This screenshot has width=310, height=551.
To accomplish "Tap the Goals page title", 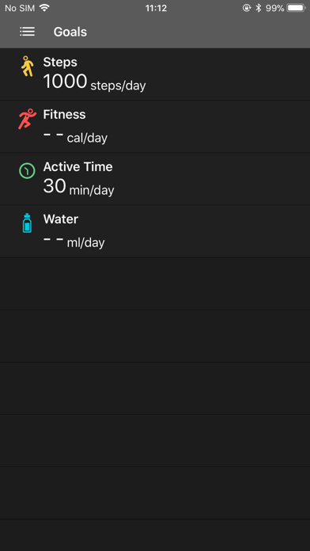I will pos(70,32).
